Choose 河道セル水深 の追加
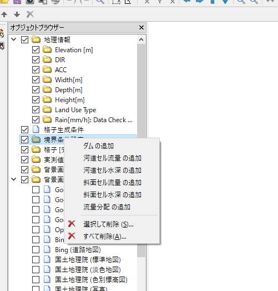 (112, 170)
